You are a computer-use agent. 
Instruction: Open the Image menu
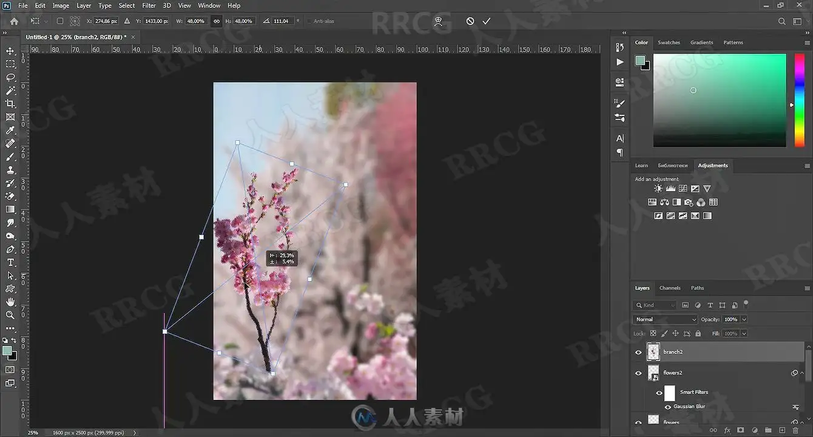coord(61,5)
